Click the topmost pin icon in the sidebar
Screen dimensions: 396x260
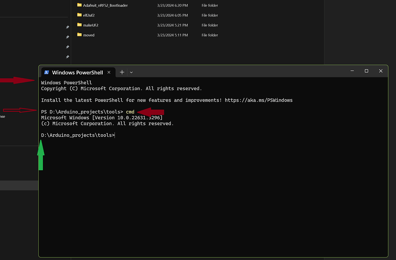(67, 27)
